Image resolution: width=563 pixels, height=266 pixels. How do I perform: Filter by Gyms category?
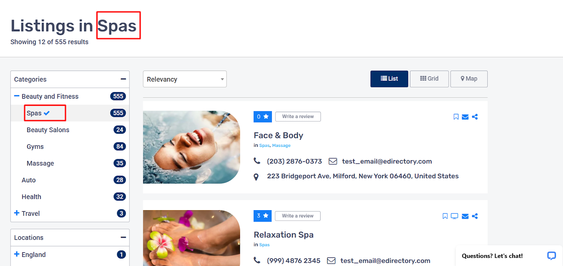tap(35, 147)
